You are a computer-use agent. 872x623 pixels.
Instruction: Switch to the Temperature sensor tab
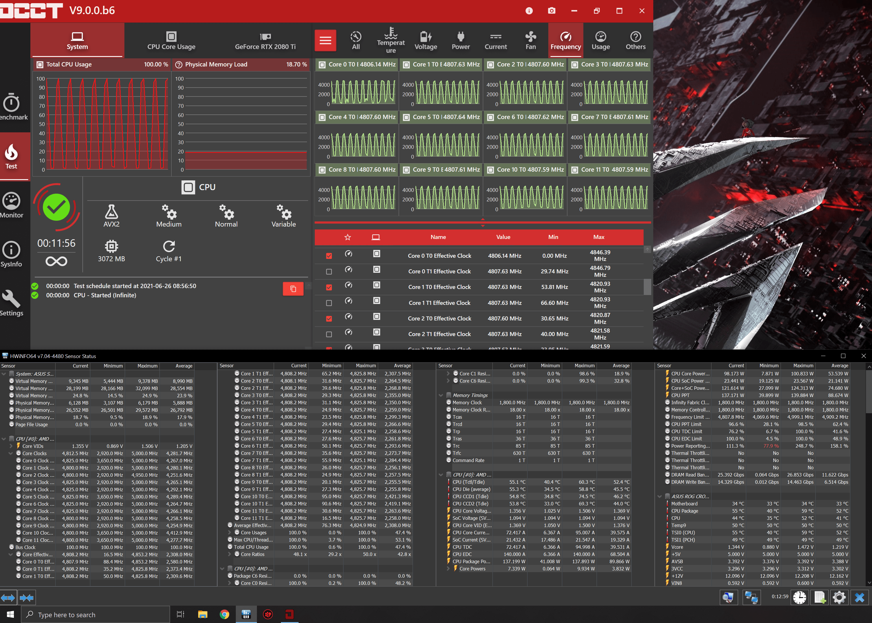(x=391, y=40)
